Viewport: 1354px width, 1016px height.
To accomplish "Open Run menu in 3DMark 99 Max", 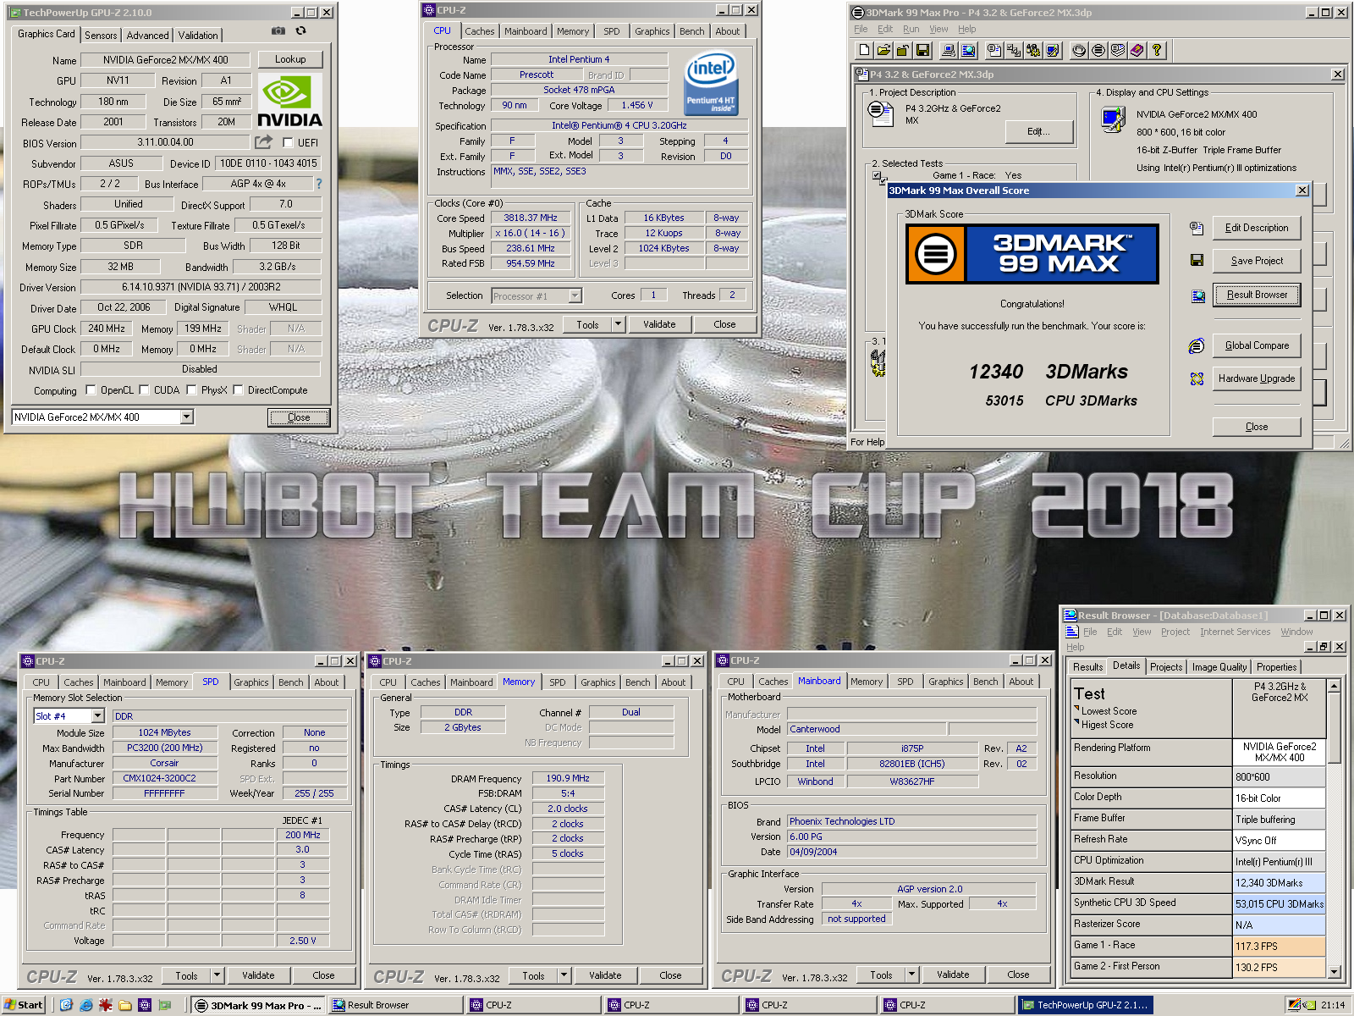I will click(911, 29).
